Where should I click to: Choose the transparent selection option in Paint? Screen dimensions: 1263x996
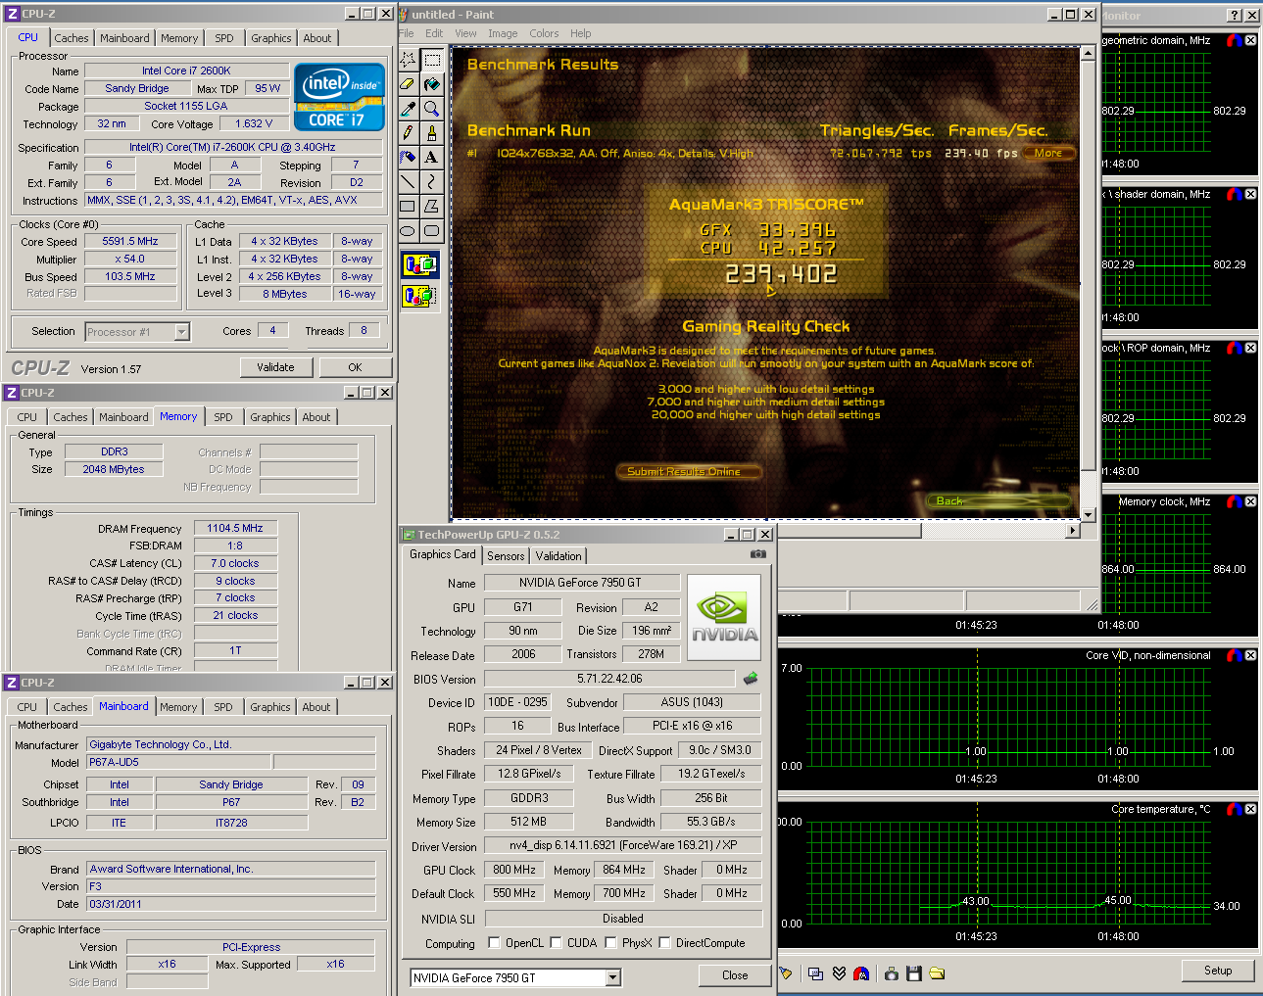tap(419, 294)
